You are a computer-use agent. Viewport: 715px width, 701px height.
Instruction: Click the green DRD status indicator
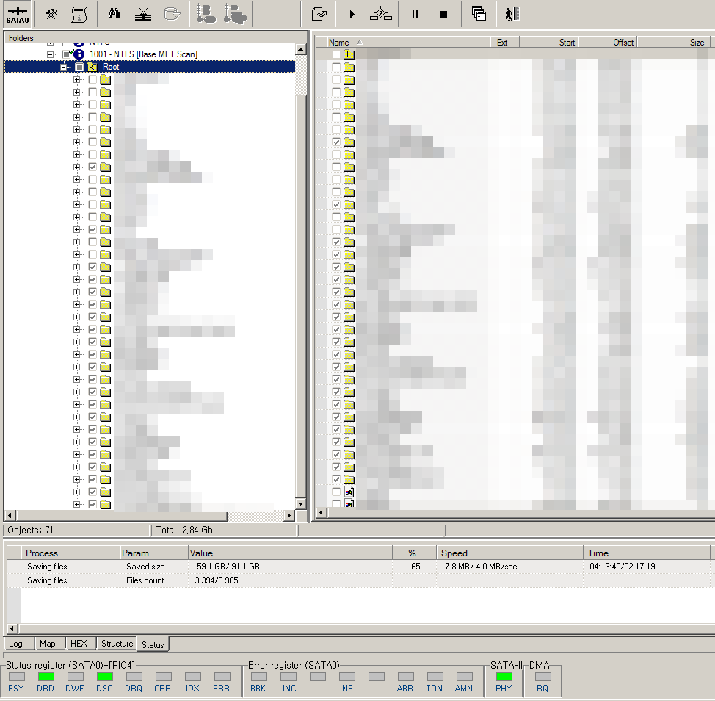(46, 677)
